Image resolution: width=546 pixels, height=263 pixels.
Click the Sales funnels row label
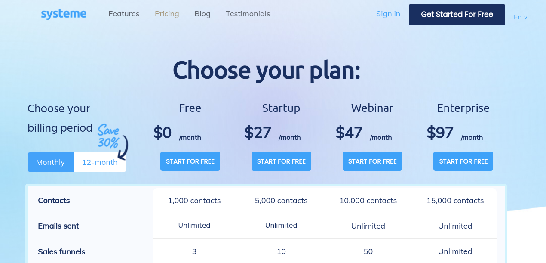(x=61, y=252)
